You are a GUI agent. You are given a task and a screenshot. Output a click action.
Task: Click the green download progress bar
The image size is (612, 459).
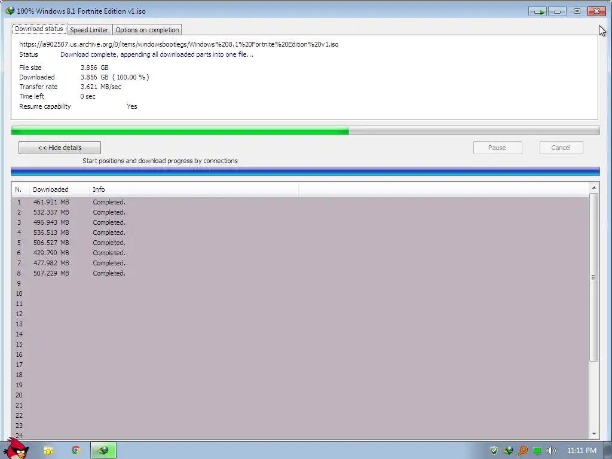305,131
